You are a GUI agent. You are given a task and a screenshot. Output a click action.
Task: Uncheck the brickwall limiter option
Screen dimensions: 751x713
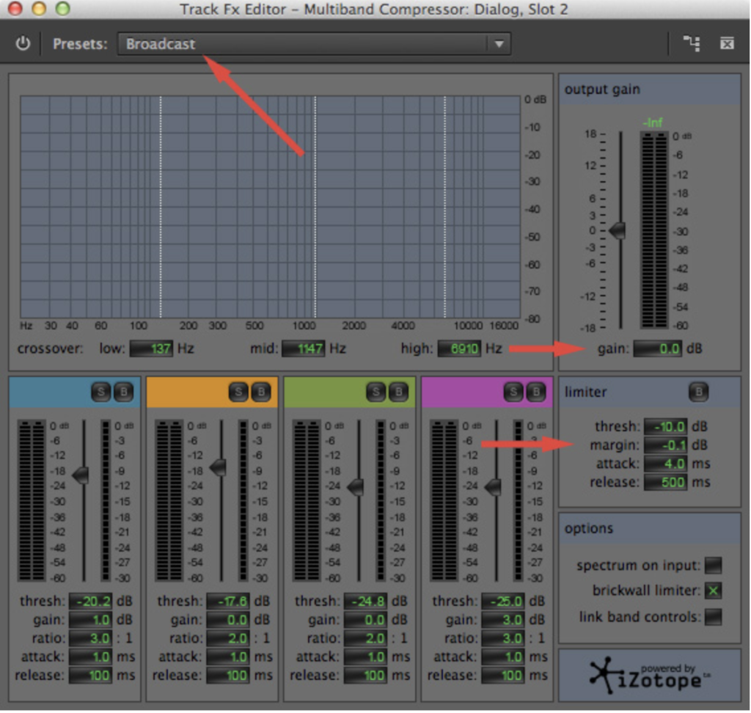click(713, 590)
